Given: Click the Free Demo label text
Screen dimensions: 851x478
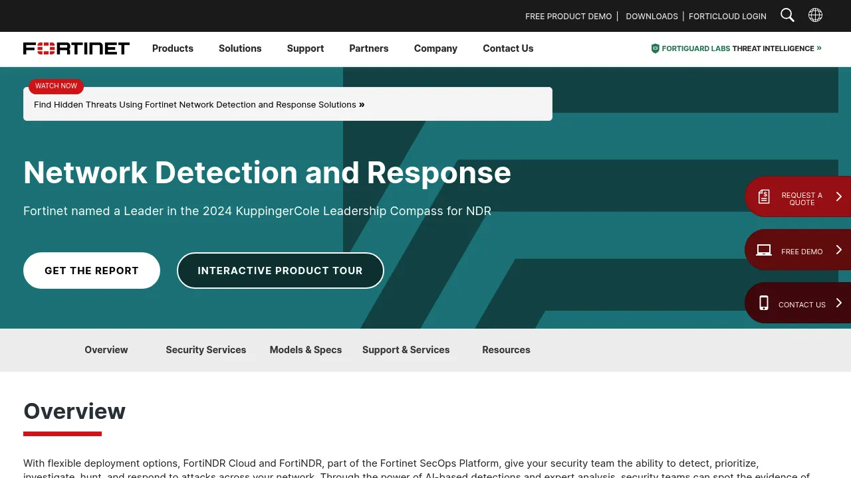Looking at the screenshot, I should (802, 252).
